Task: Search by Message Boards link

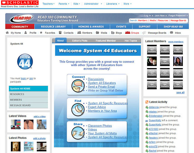Action: pos(178,21)
